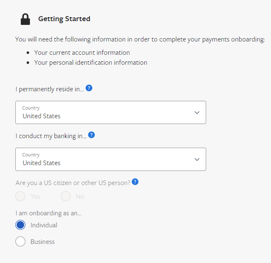Click the "I conduct my banking in..." label
Image resolution: width=271 pixels, height=263 pixels.
[x=51, y=136]
